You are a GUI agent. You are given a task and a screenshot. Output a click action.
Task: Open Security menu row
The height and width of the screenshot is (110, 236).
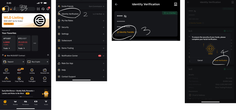(x=81, y=27)
